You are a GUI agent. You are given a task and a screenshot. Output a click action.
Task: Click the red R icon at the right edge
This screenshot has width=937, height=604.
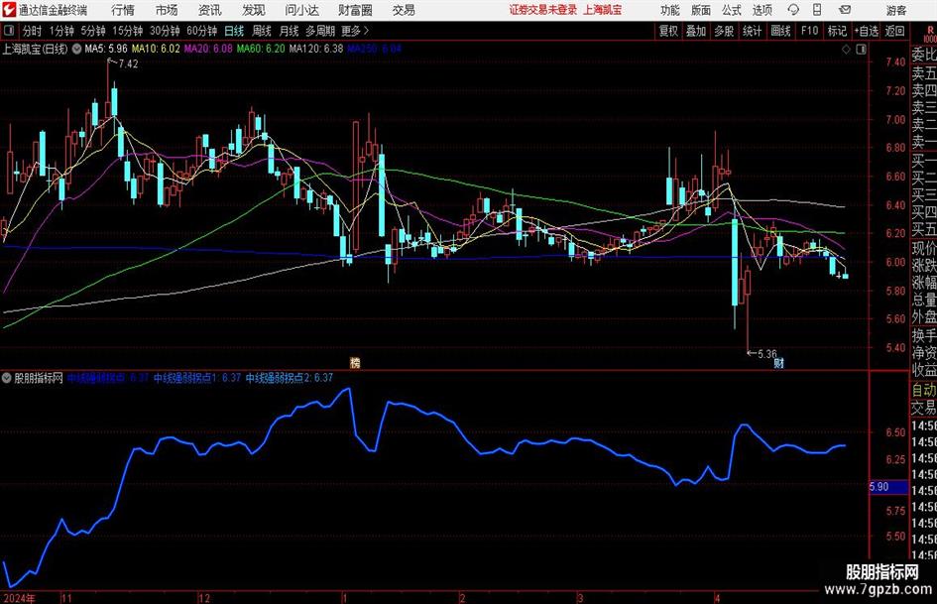tap(930, 30)
